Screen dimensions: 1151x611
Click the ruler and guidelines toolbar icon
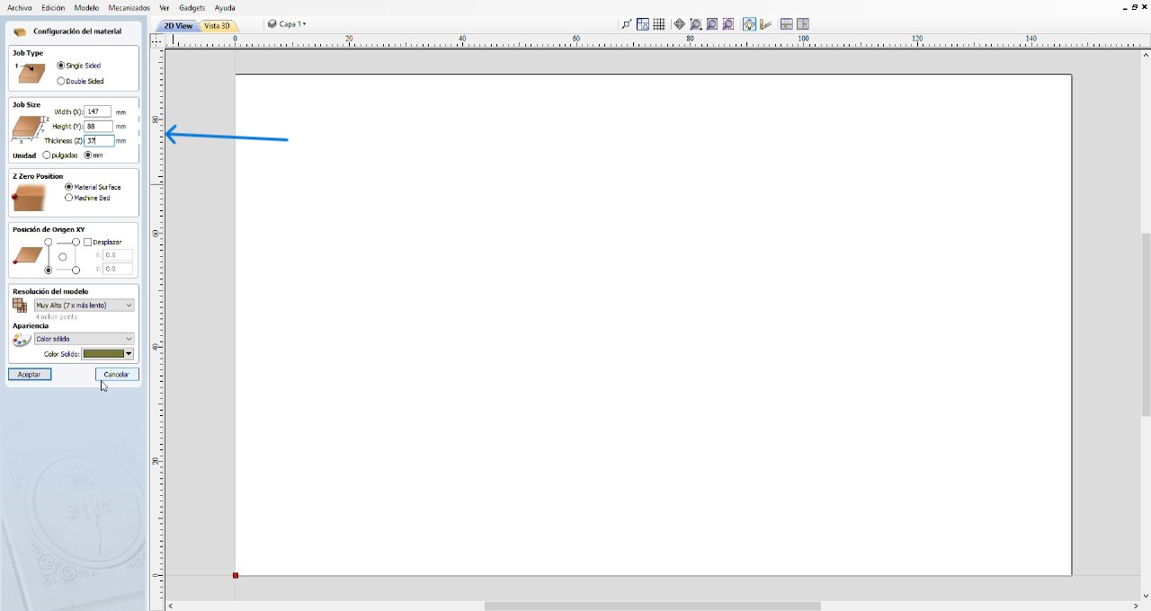[x=766, y=24]
